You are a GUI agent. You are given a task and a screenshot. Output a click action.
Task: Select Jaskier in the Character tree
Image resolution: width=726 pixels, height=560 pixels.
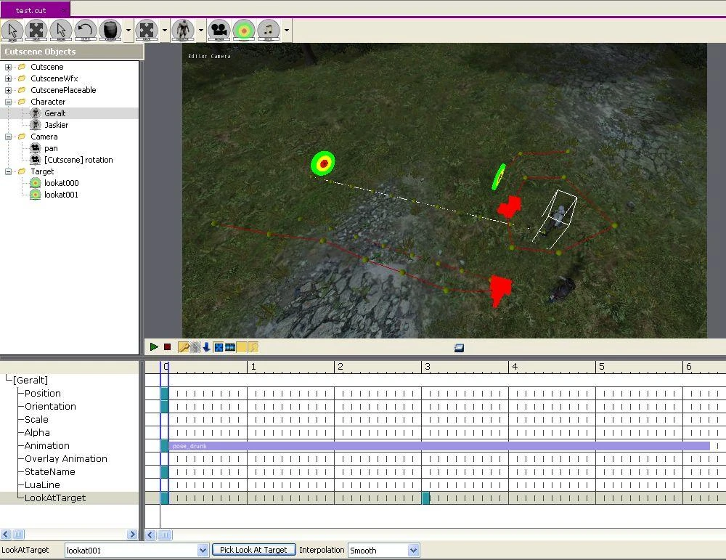(56, 125)
